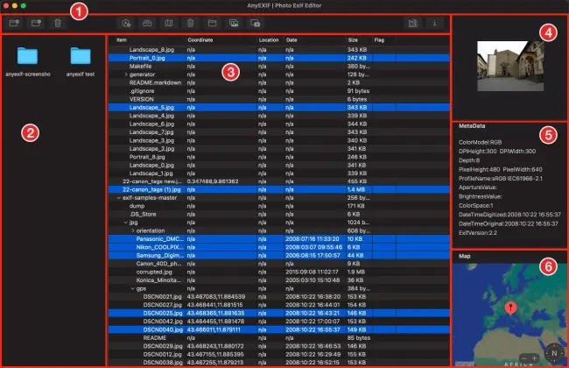
Task: Zoom in the map with the plus button
Action: [534, 358]
